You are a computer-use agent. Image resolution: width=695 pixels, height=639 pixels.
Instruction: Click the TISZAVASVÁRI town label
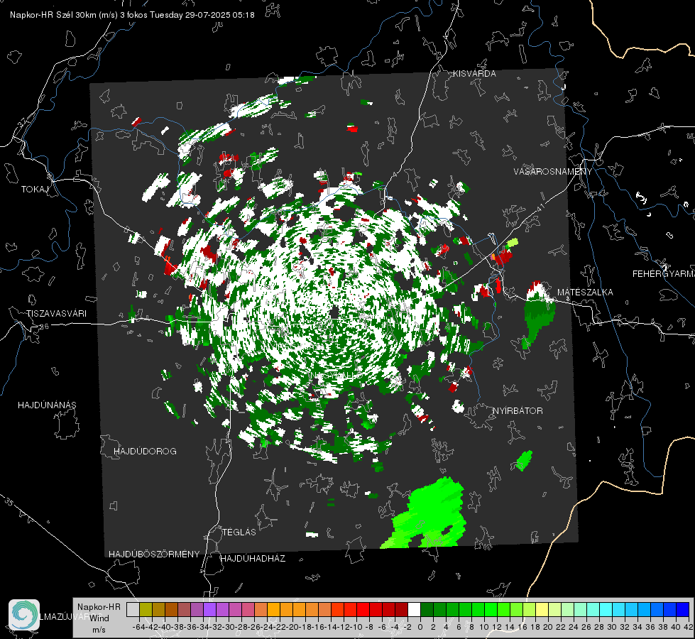tap(56, 314)
